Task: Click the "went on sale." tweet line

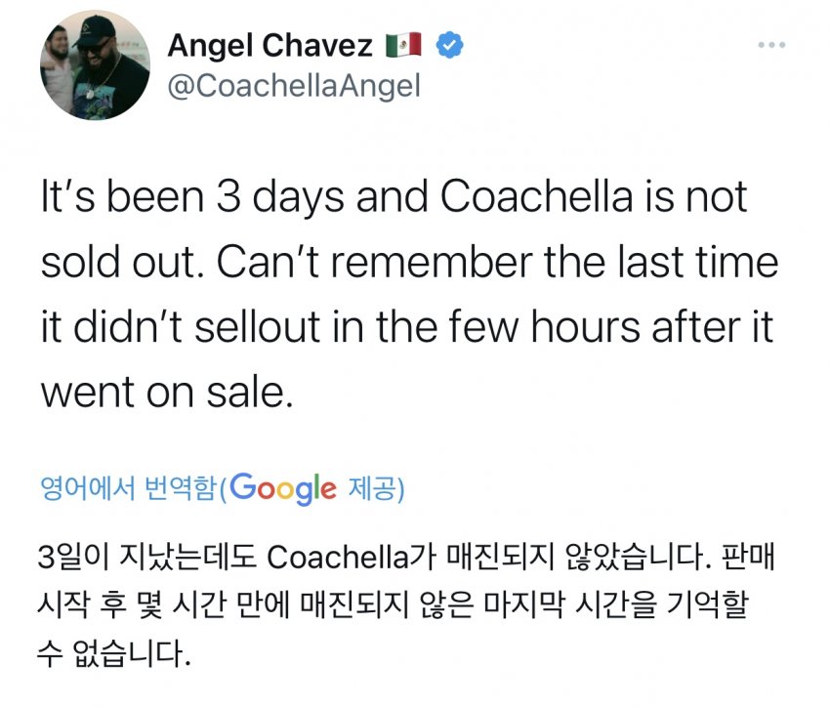Action: (166, 391)
